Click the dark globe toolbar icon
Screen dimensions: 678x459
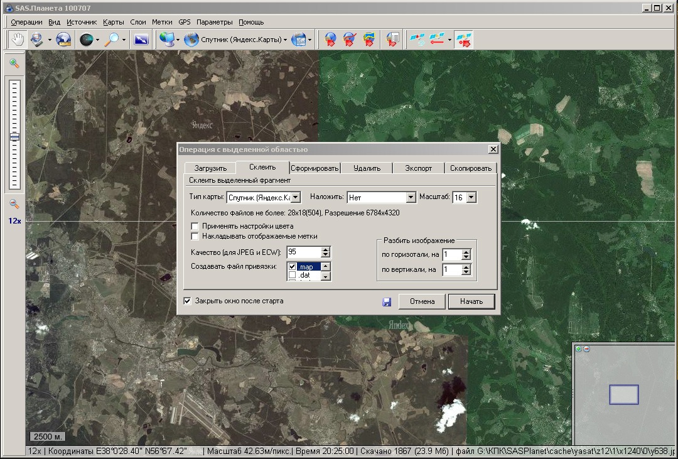(87, 40)
